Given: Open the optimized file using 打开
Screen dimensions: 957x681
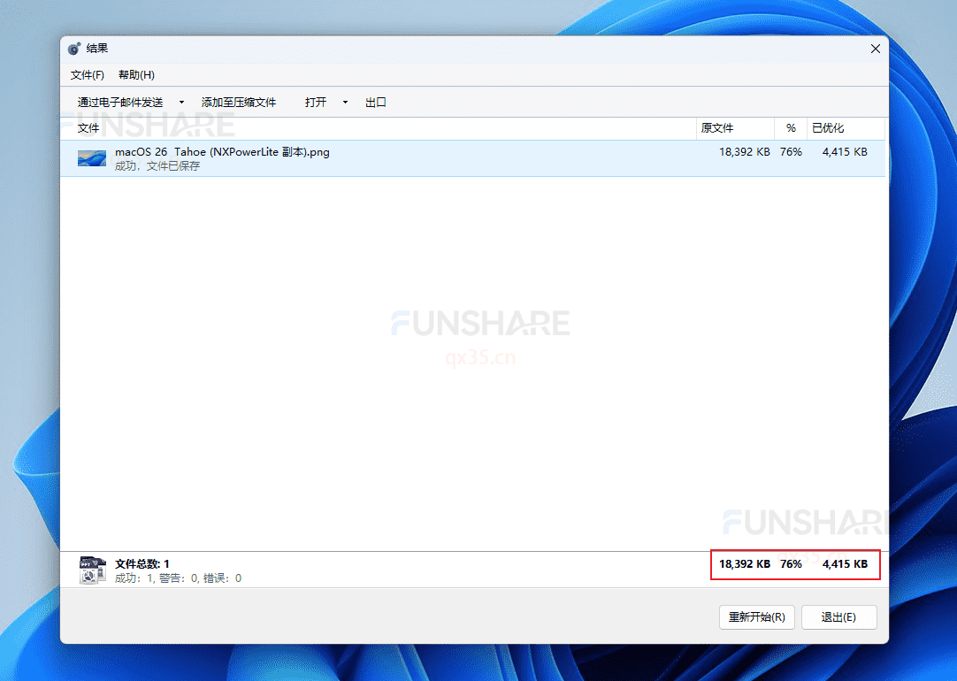Looking at the screenshot, I should coord(317,102).
